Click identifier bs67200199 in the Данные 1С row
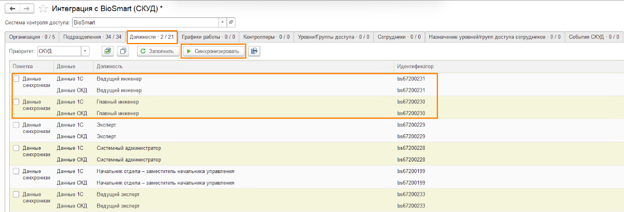This screenshot has height=212, width=624. point(411,171)
